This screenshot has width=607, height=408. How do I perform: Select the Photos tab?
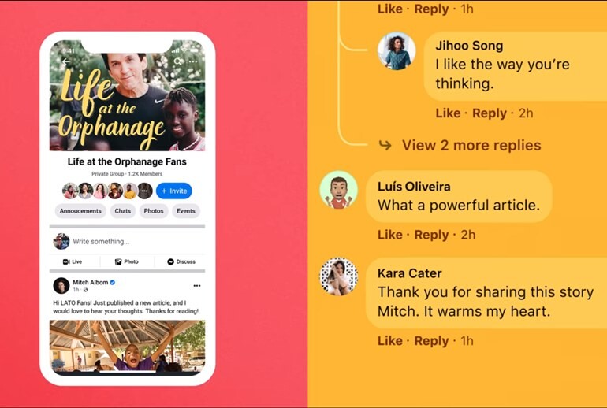[154, 211]
